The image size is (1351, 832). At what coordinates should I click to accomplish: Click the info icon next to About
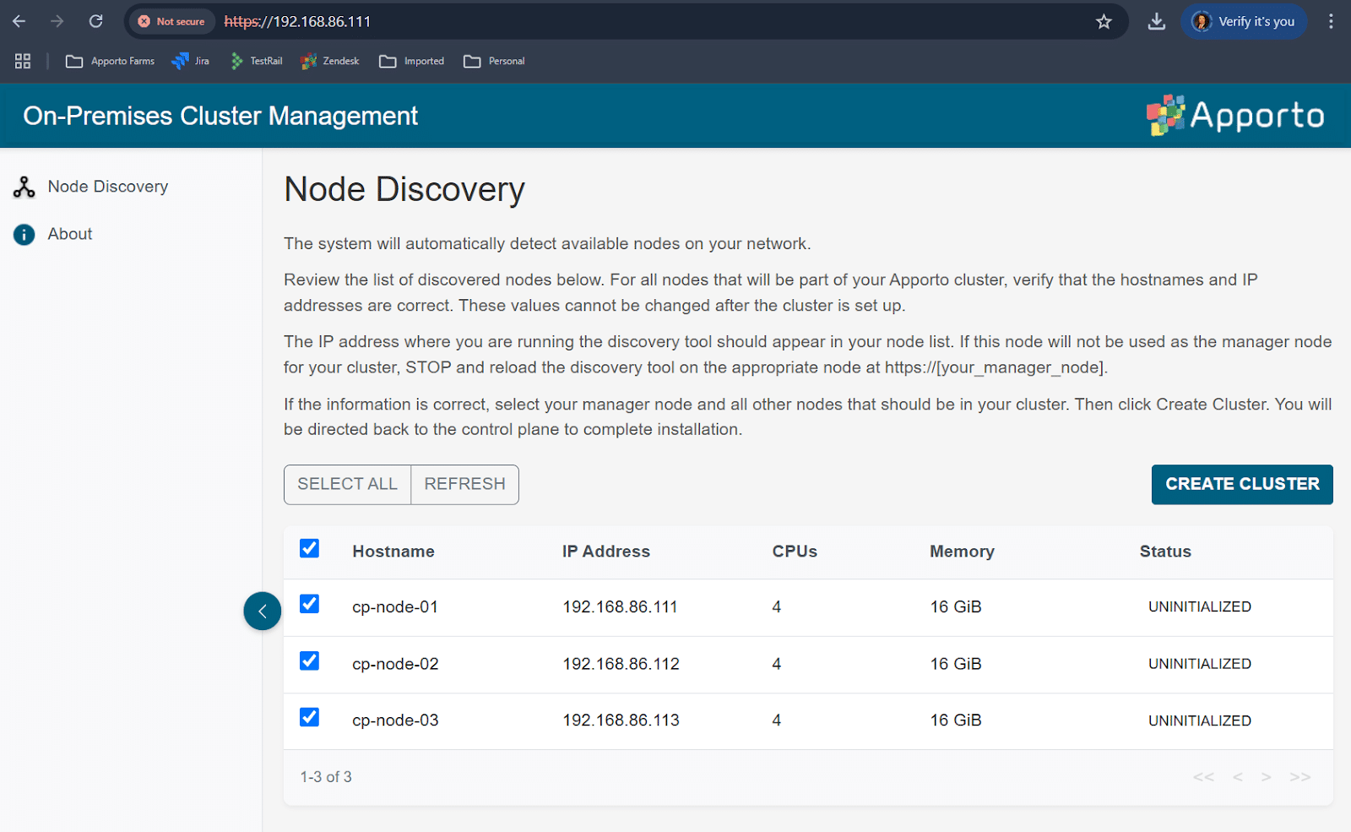click(x=23, y=234)
